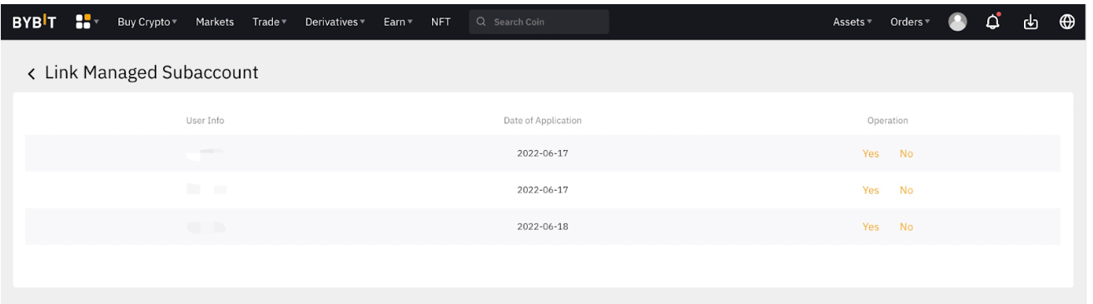Image resolution: width=1093 pixels, height=304 pixels.
Task: Click the blurred user info in 2022-06-18 row
Action: click(206, 227)
